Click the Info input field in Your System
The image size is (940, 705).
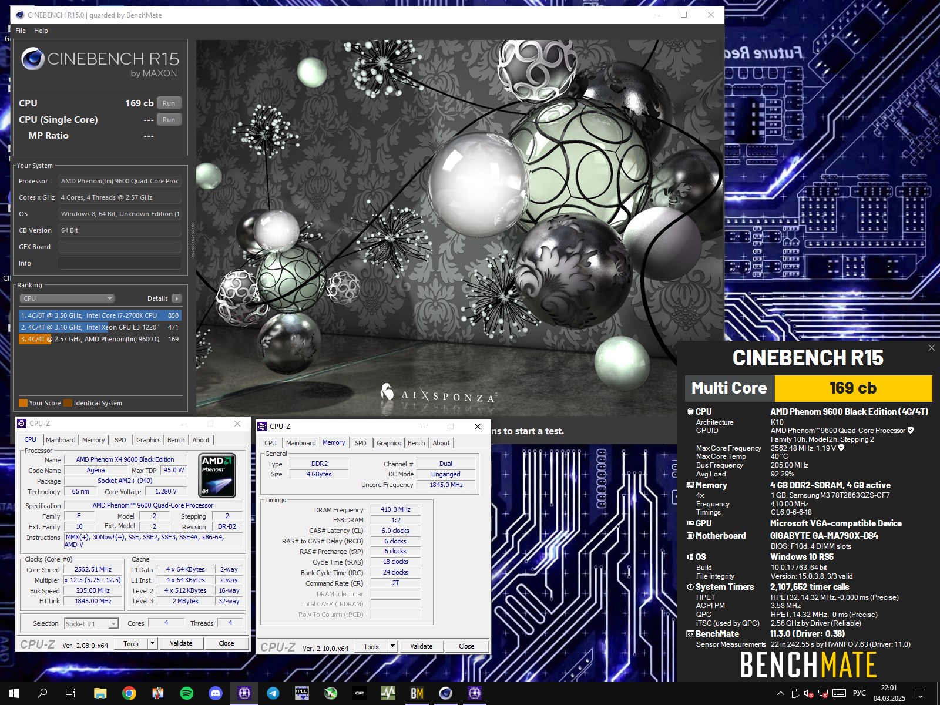pos(120,263)
